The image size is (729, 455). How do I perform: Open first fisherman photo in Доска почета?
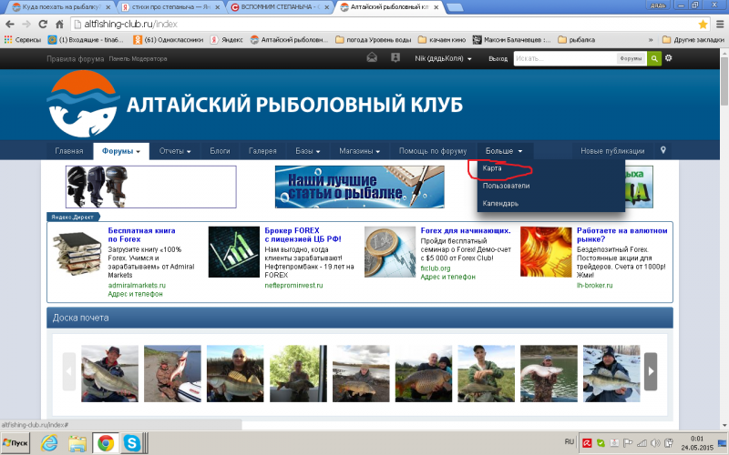[x=109, y=373]
